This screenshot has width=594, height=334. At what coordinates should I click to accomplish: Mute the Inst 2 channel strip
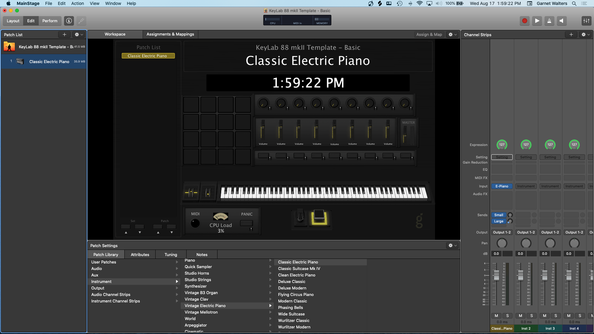click(x=520, y=316)
